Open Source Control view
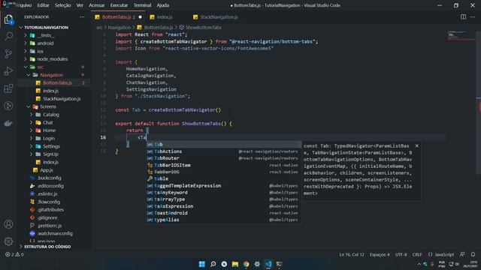 (x=8, y=53)
